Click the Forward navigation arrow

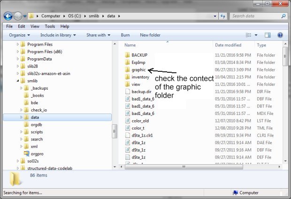click(18, 16)
